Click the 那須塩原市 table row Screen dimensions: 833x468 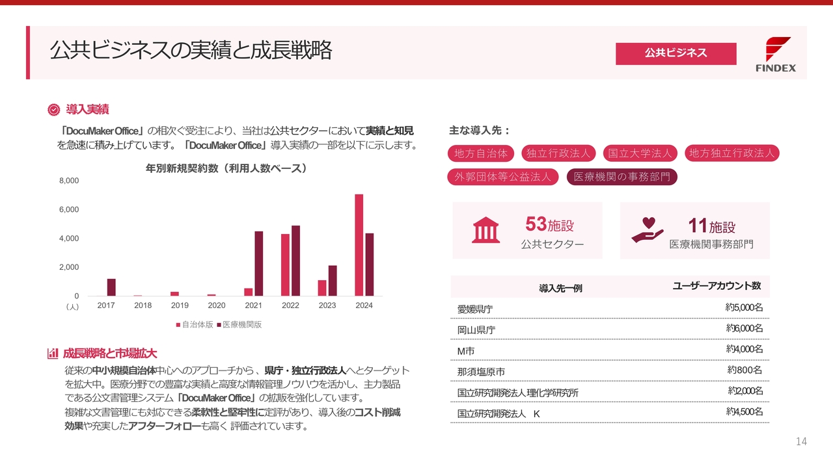[609, 371]
